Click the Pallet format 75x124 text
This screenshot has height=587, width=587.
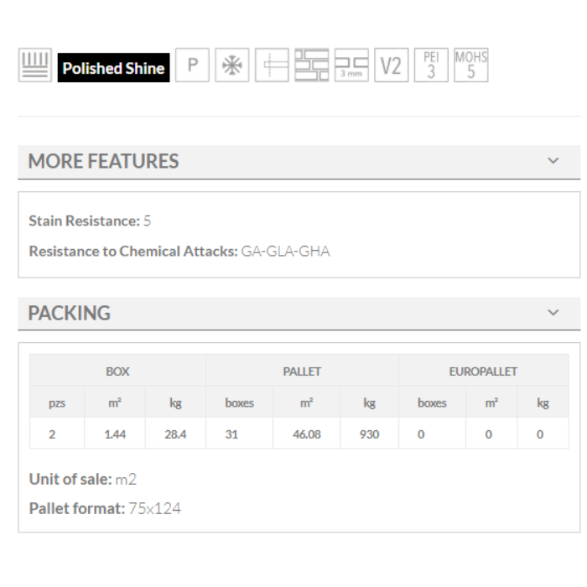(x=105, y=508)
